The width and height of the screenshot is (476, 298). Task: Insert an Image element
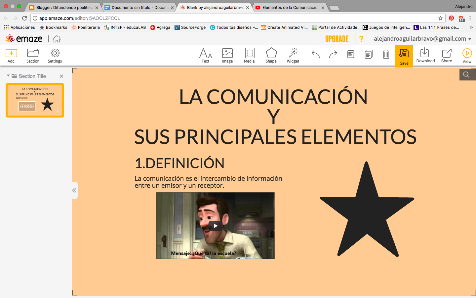[227, 56]
